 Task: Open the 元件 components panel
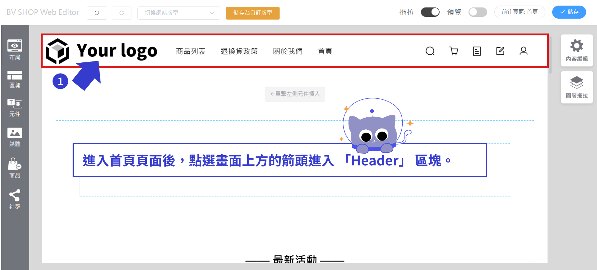pos(15,108)
